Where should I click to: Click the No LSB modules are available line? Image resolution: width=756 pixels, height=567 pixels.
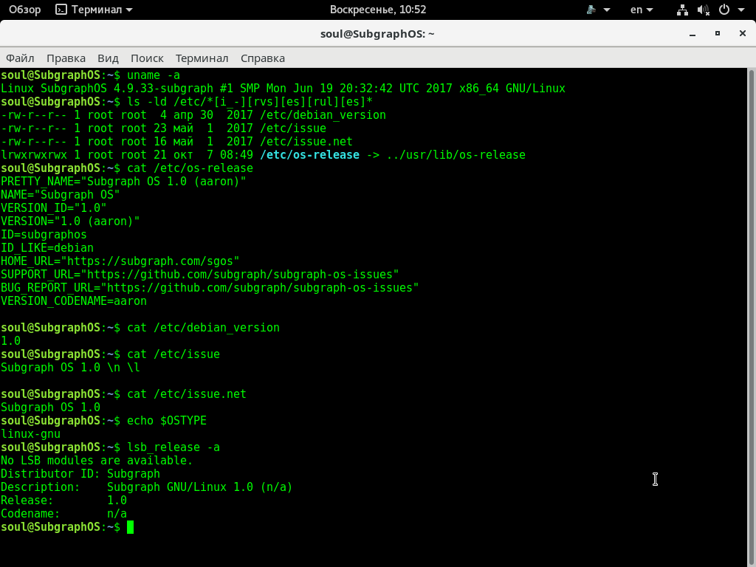coord(97,461)
